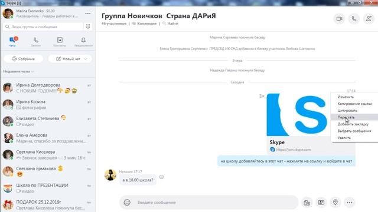This screenshot has height=212, width=378.
Task: Expand the Новый чат dropdown arrow
Action: point(86,59)
